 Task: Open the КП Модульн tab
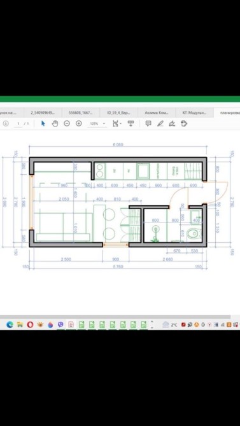(194, 112)
